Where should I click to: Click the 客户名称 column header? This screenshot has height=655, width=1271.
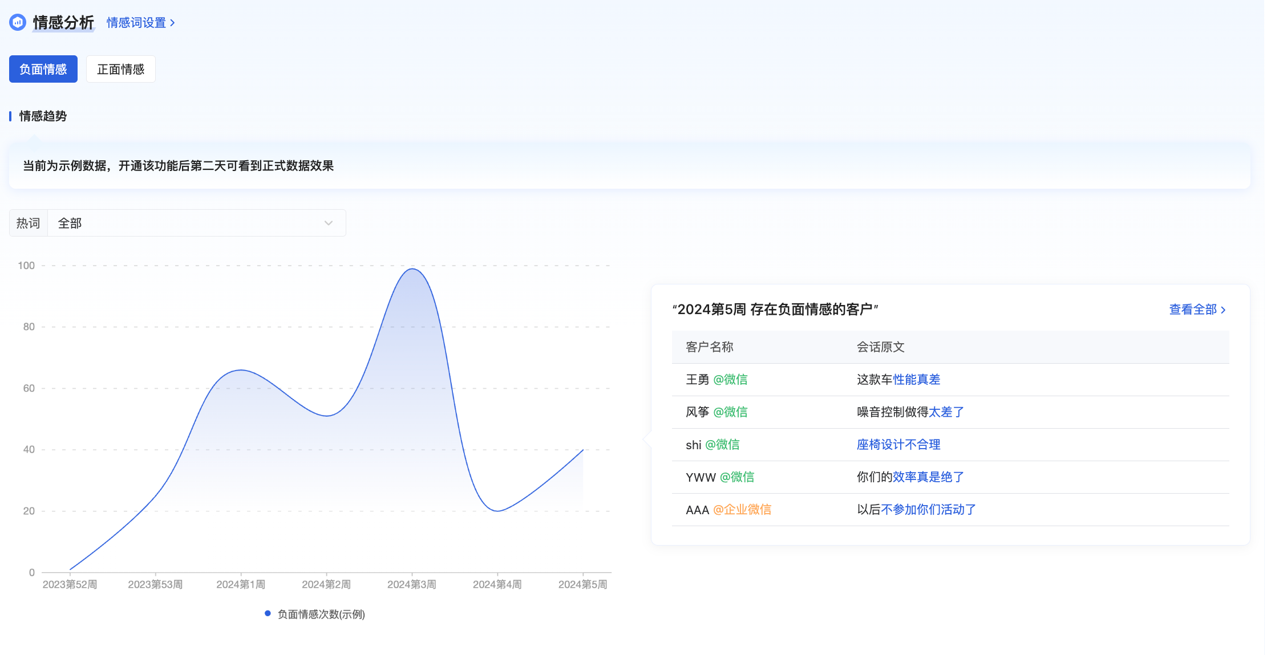(x=709, y=347)
